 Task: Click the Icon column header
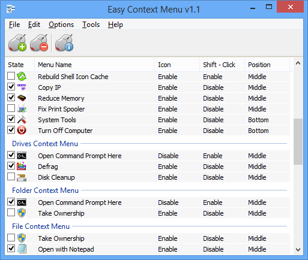click(177, 65)
